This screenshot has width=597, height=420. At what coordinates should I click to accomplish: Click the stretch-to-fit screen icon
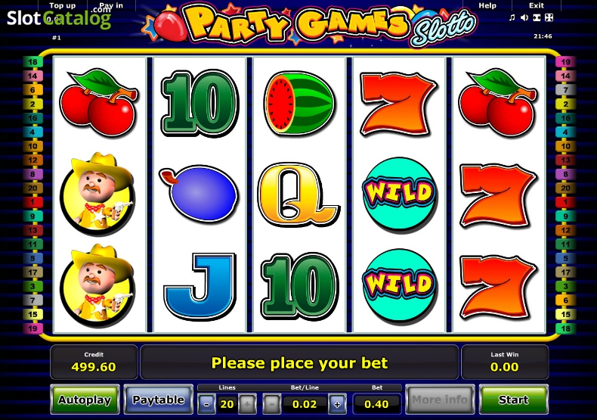click(x=537, y=17)
